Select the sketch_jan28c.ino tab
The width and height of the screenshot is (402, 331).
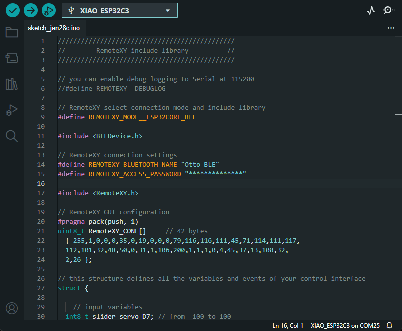pos(54,28)
